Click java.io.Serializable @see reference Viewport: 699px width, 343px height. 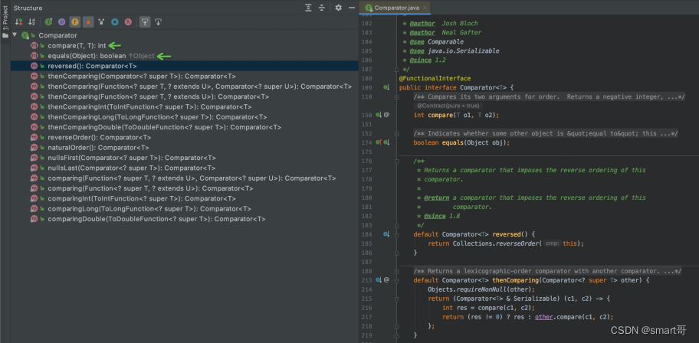464,51
